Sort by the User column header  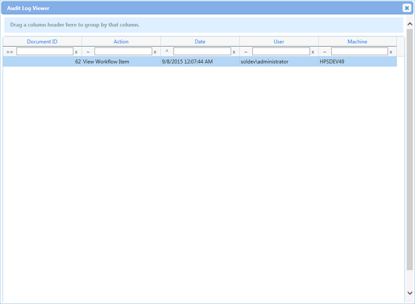[279, 41]
